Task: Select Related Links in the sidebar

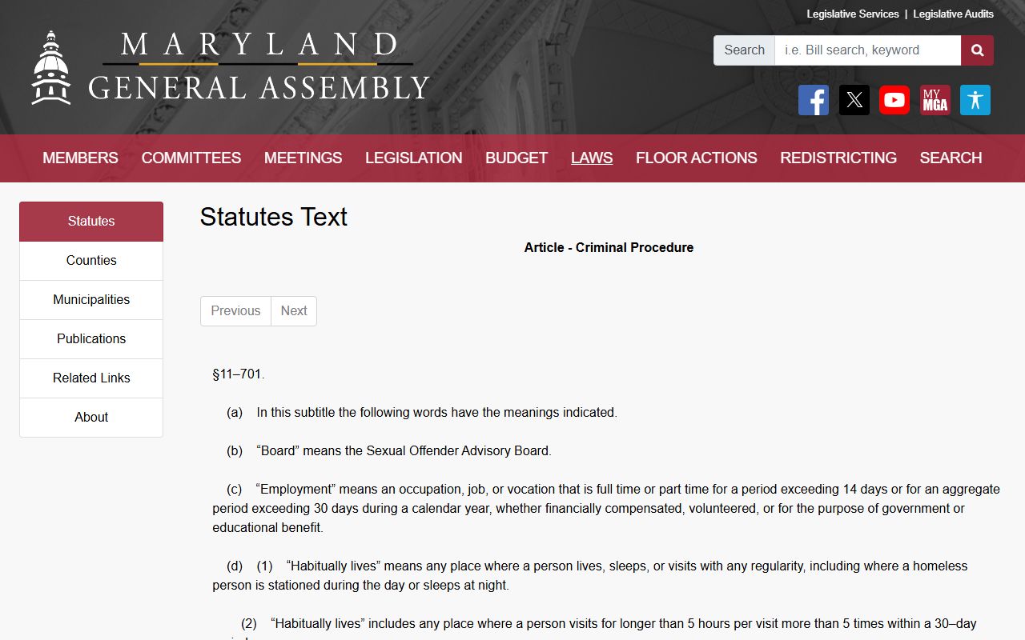Action: (91, 378)
